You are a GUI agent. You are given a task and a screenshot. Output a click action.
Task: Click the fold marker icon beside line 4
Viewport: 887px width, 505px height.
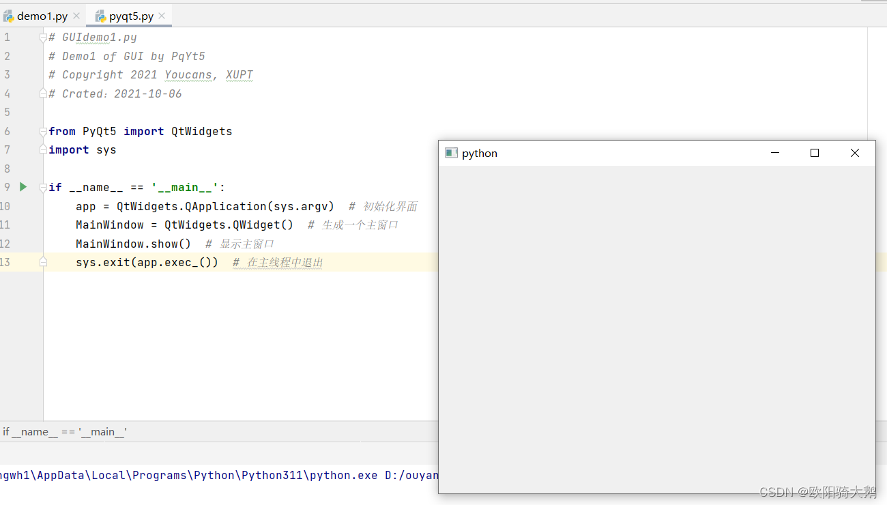click(42, 93)
